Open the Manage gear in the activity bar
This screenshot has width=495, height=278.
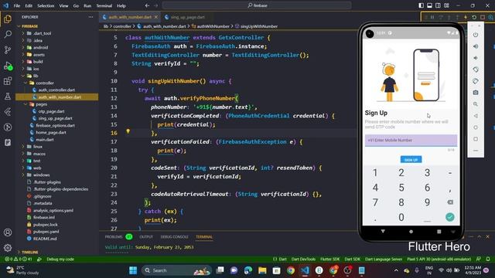tap(8, 248)
